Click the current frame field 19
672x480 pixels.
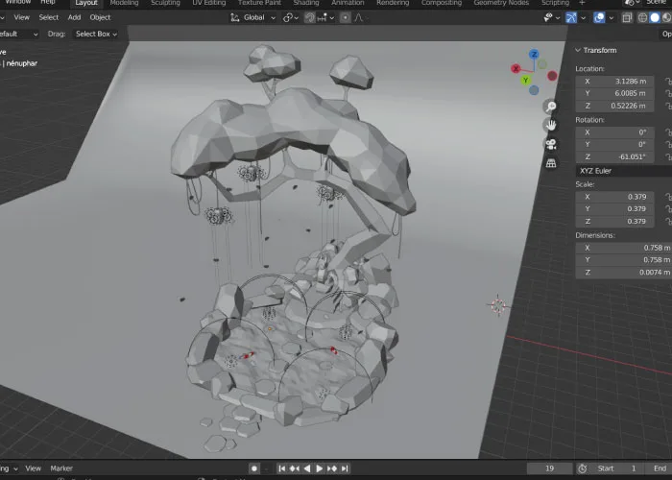(549, 468)
